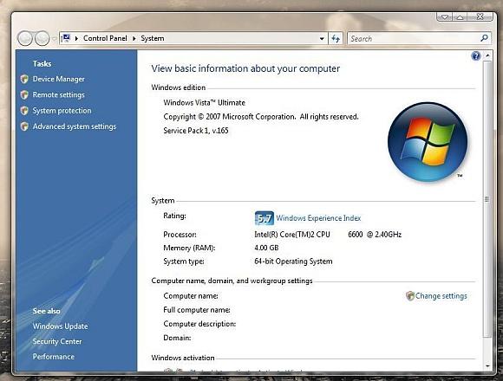
Task: Open Performance under See also
Action: pyautogui.click(x=54, y=357)
